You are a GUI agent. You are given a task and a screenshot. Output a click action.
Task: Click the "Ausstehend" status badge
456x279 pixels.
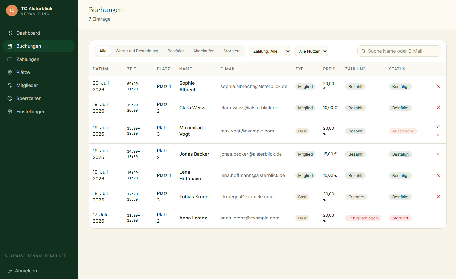[403, 131]
